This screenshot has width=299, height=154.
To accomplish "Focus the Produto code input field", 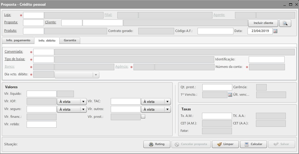I will [x=34, y=31].
